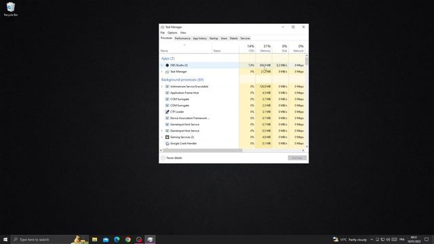Select COM Surrogate row using 2,3 MB
The image size is (434, 244).
(233, 106)
